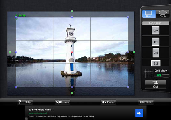The height and width of the screenshot is (120, 171).
Task: Click the bottom-center square crop handle
Action: [72, 87]
